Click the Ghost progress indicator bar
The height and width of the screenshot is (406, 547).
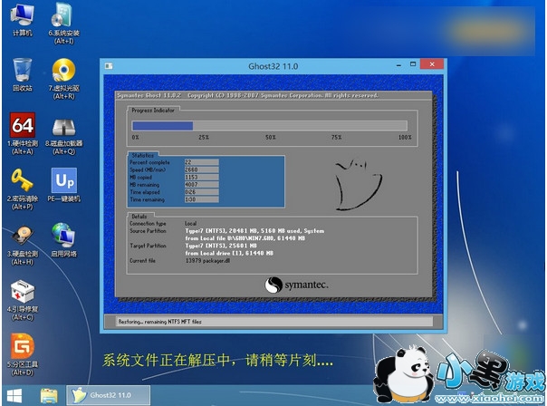click(269, 126)
